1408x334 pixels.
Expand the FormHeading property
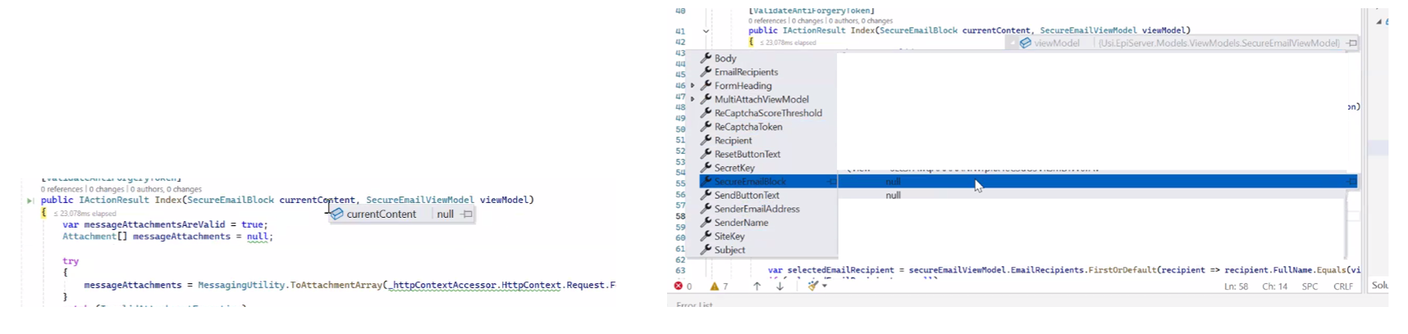[x=693, y=86]
